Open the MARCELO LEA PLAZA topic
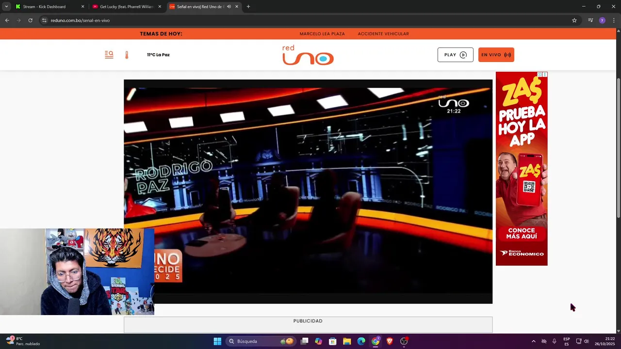 coord(322,34)
